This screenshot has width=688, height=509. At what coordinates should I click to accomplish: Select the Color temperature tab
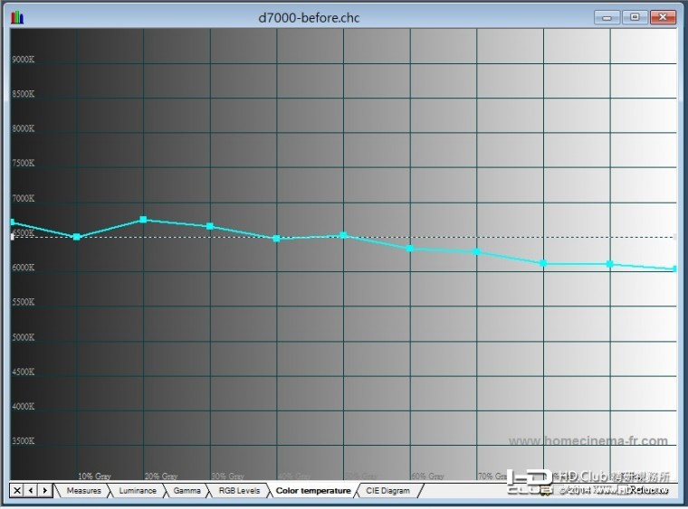[313, 491]
